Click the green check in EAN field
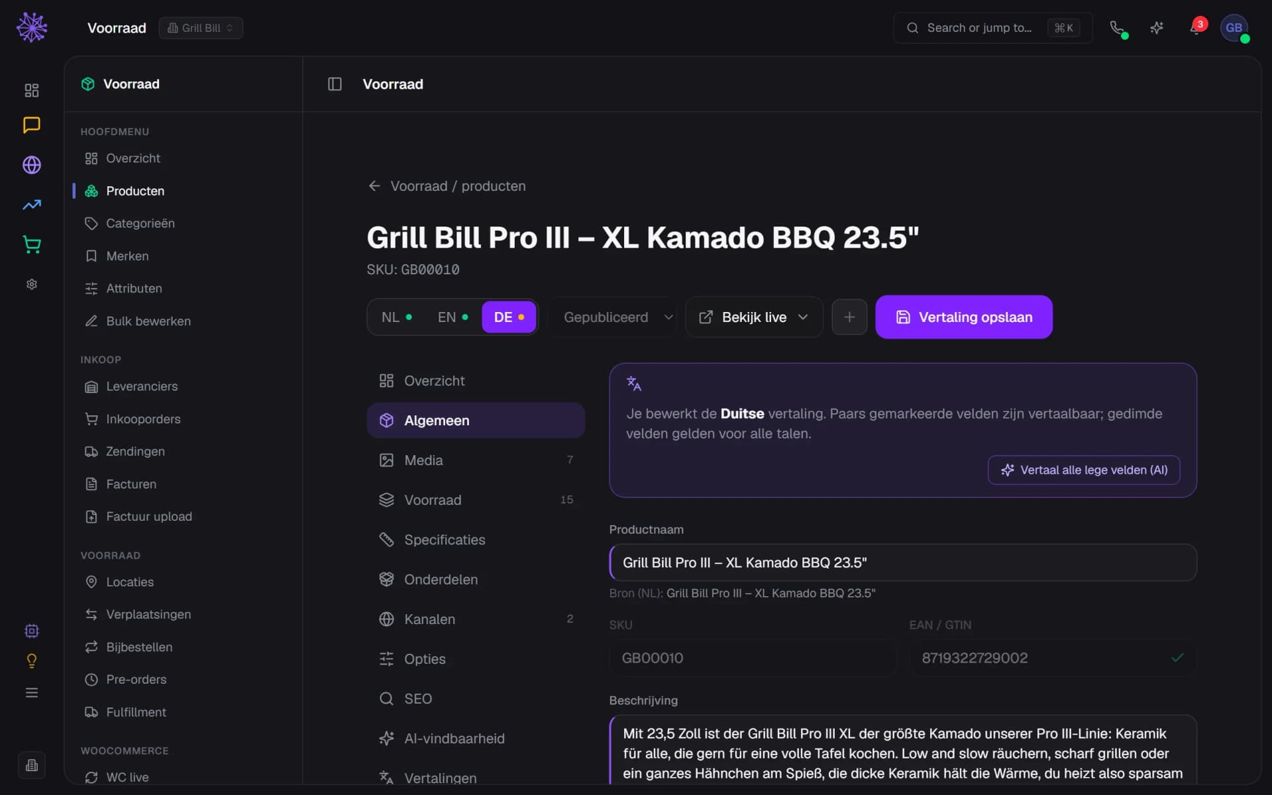The width and height of the screenshot is (1272, 795). pyautogui.click(x=1177, y=658)
